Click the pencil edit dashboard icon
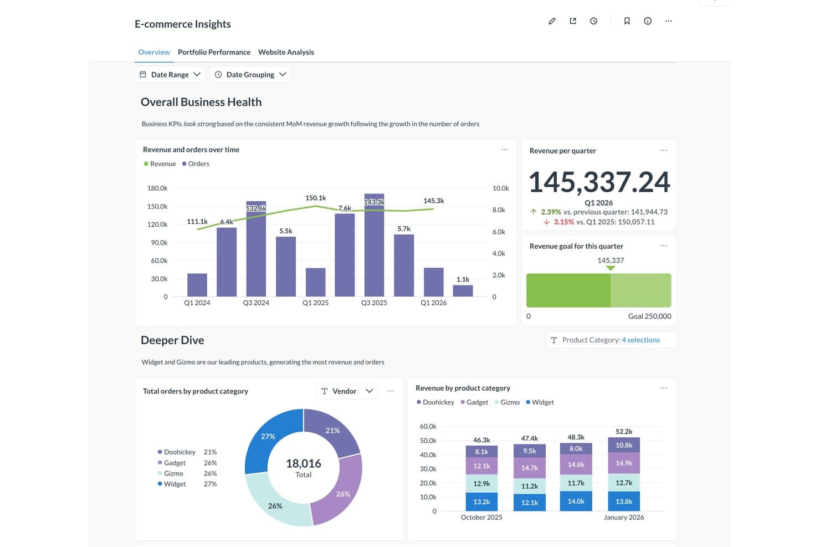The width and height of the screenshot is (820, 547). point(552,21)
